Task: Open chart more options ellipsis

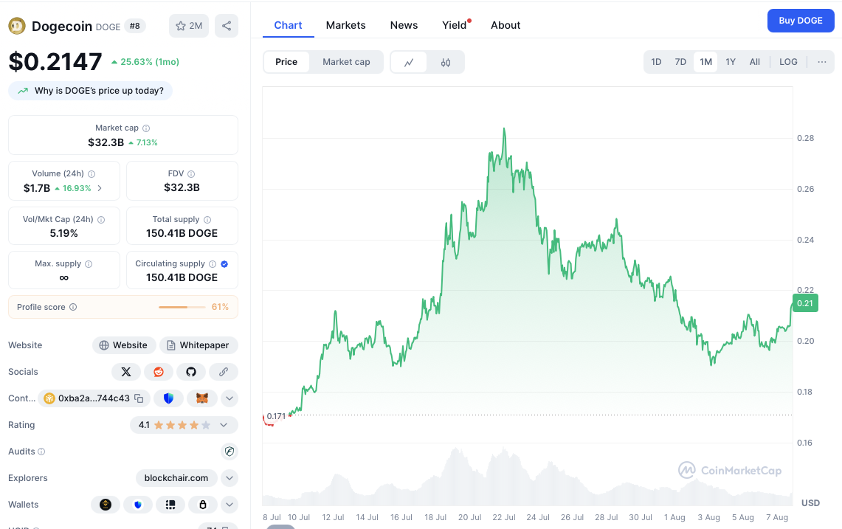Action: tap(821, 62)
